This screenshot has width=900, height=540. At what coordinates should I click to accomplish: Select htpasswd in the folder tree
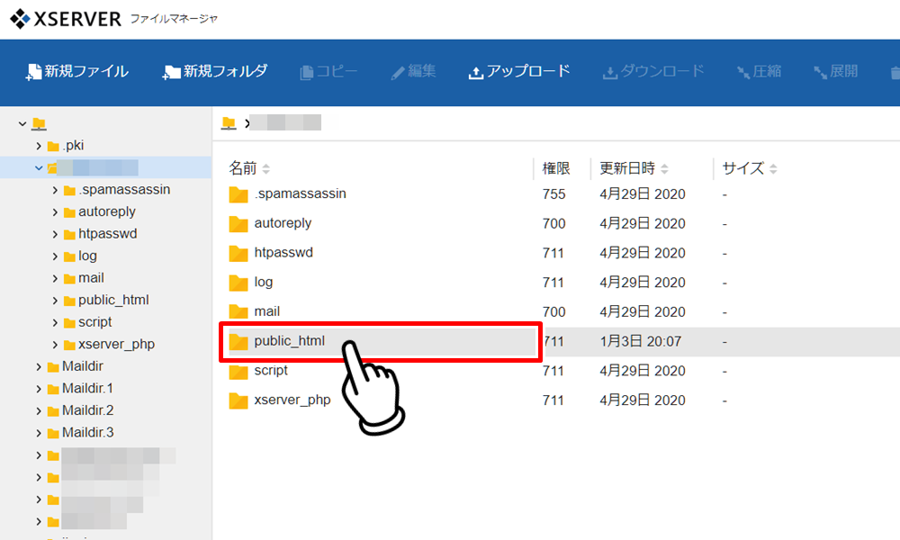(107, 234)
